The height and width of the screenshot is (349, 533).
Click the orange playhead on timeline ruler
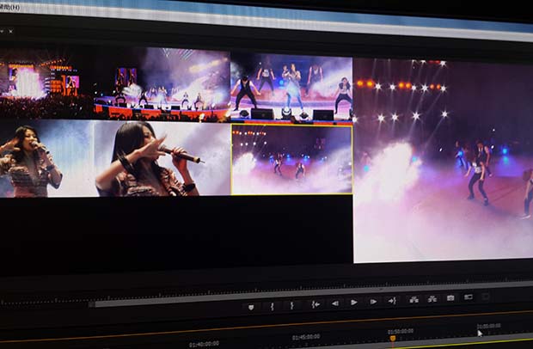[x=393, y=338]
